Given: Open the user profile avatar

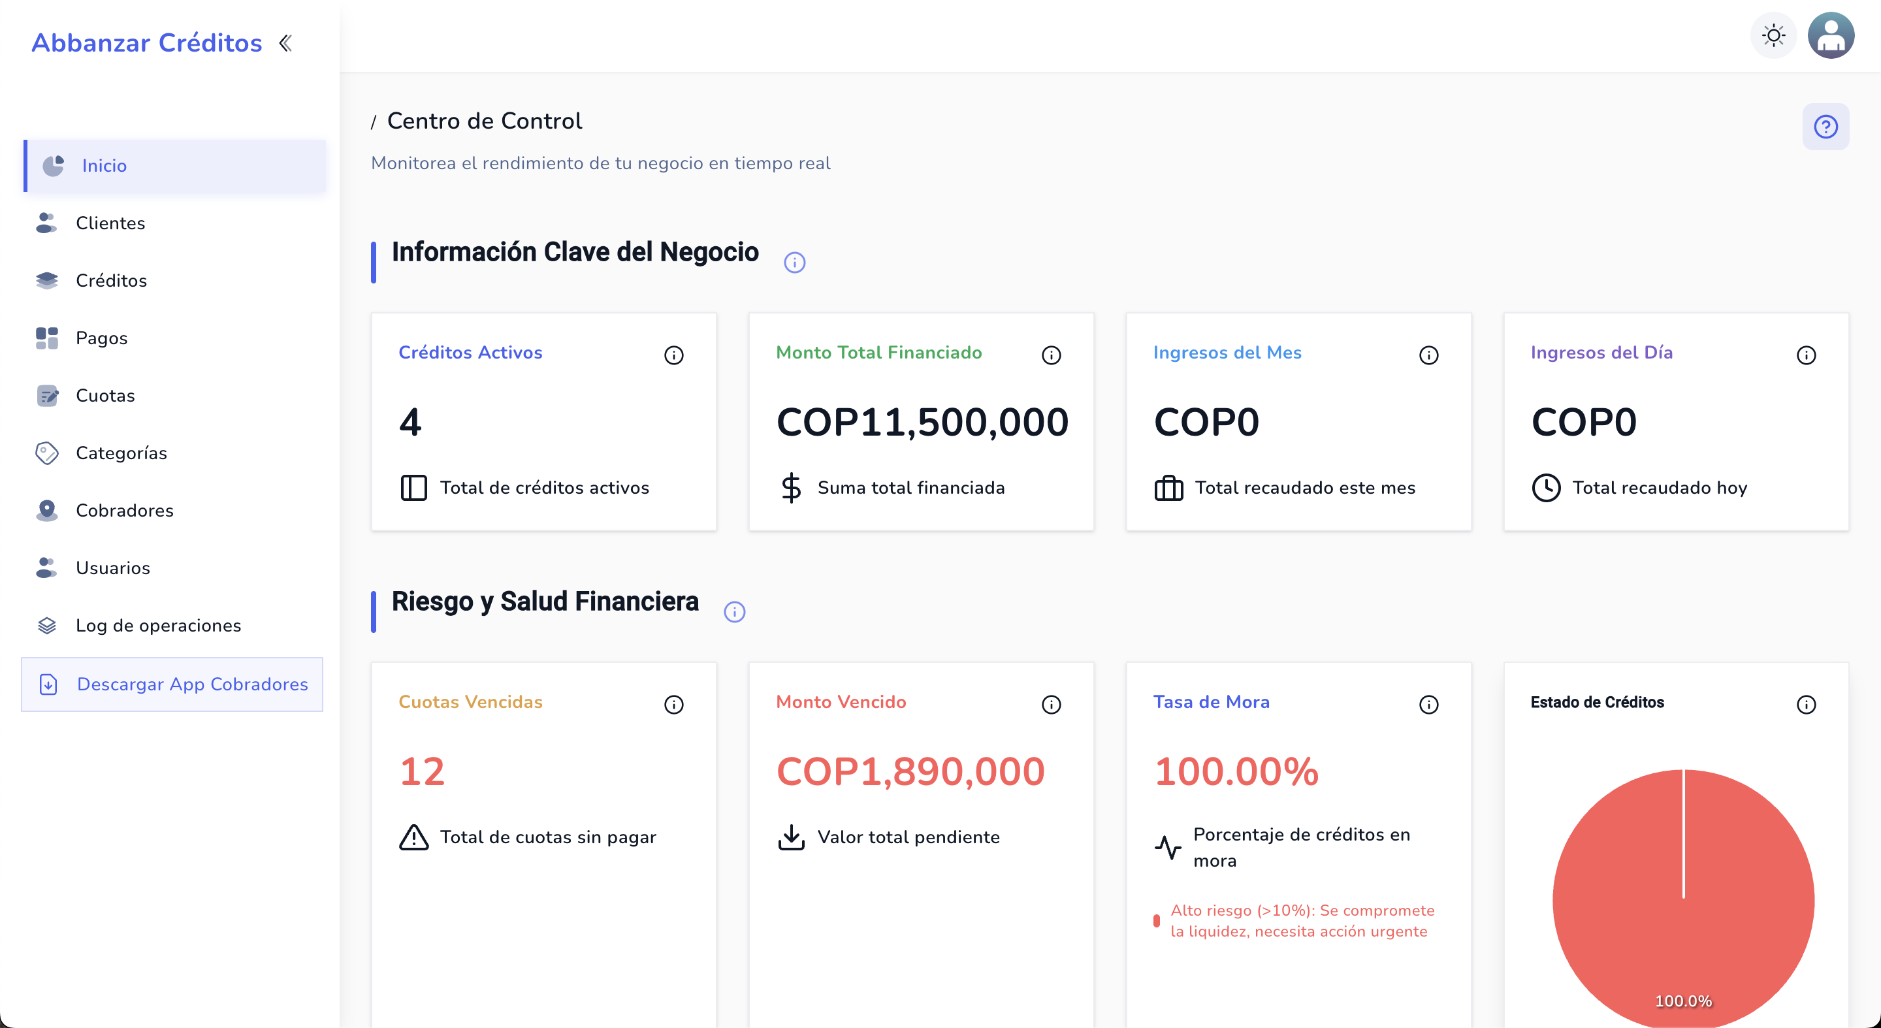Looking at the screenshot, I should 1831,35.
